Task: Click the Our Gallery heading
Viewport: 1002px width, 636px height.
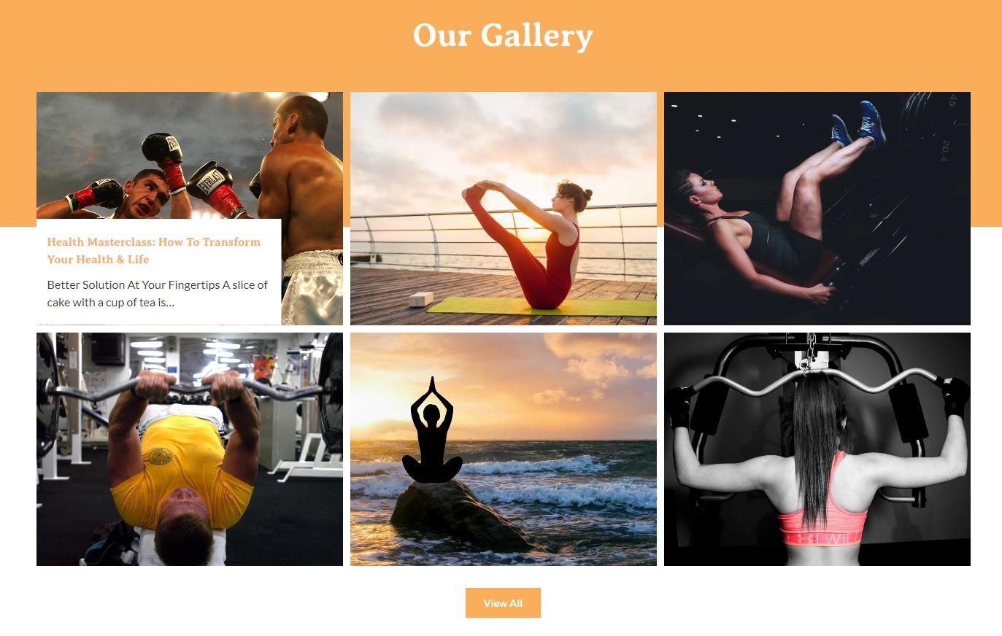Action: coord(503,35)
